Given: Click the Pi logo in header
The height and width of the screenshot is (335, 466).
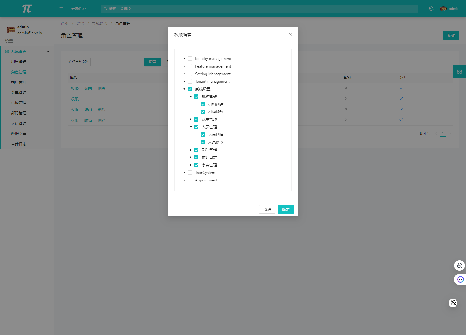Looking at the screenshot, I should [x=27, y=9].
